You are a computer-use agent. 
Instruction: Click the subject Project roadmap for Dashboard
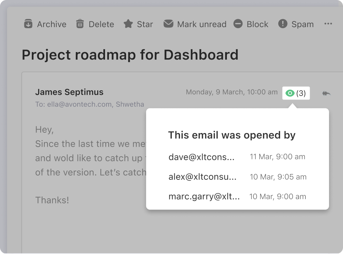(130, 55)
